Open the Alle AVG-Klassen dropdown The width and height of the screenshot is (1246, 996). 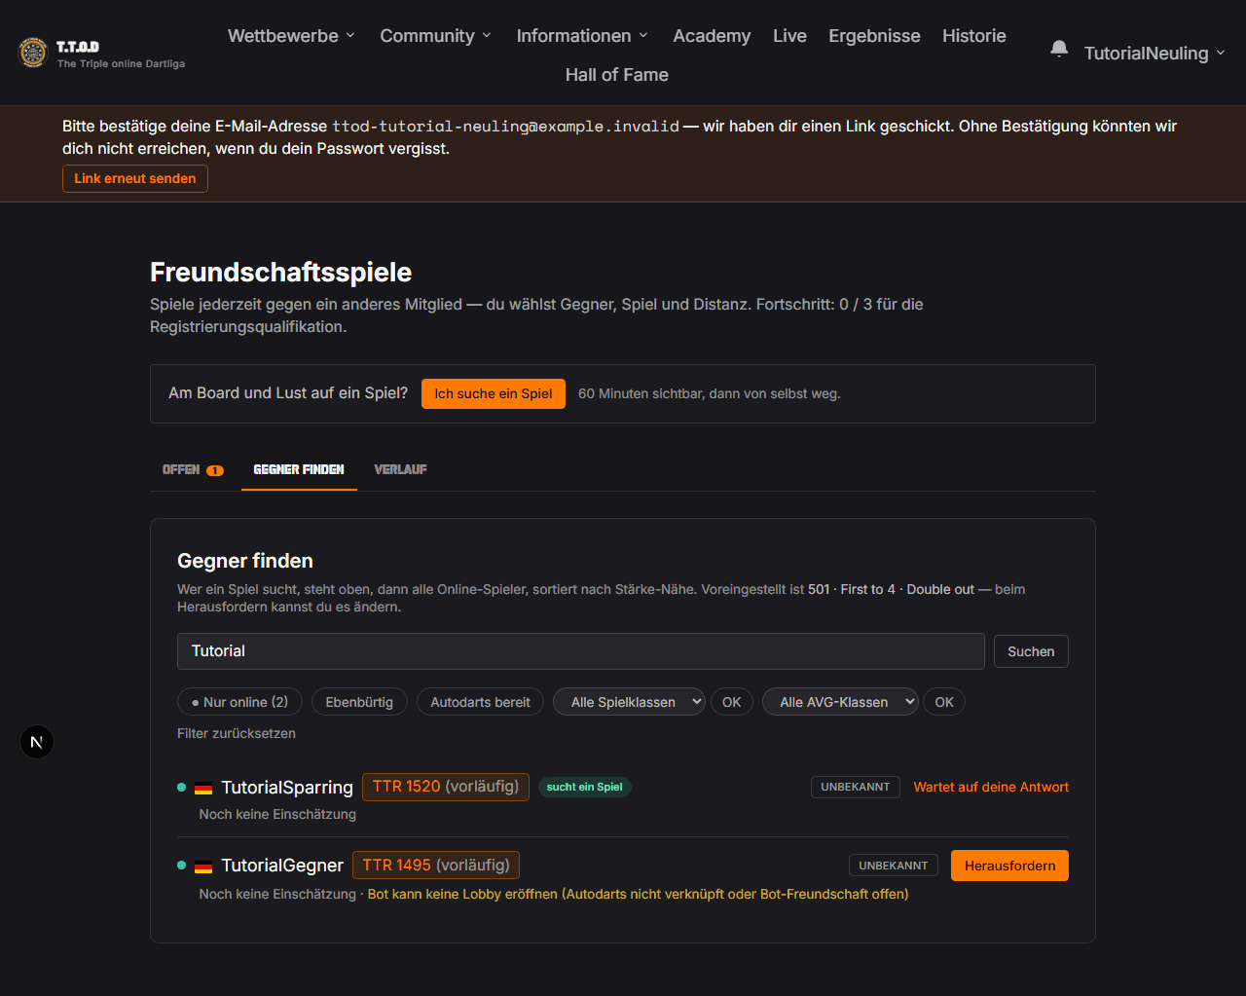[840, 702]
